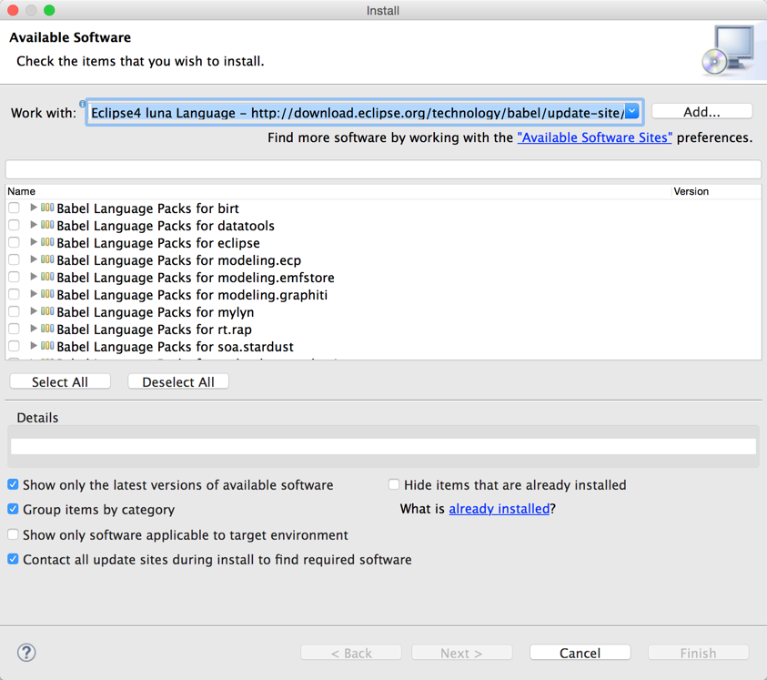Click the Details text area
The image size is (767, 680).
click(x=383, y=446)
